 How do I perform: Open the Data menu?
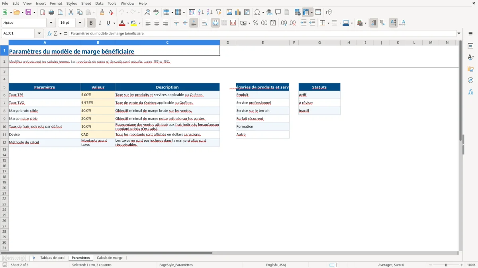99,3
